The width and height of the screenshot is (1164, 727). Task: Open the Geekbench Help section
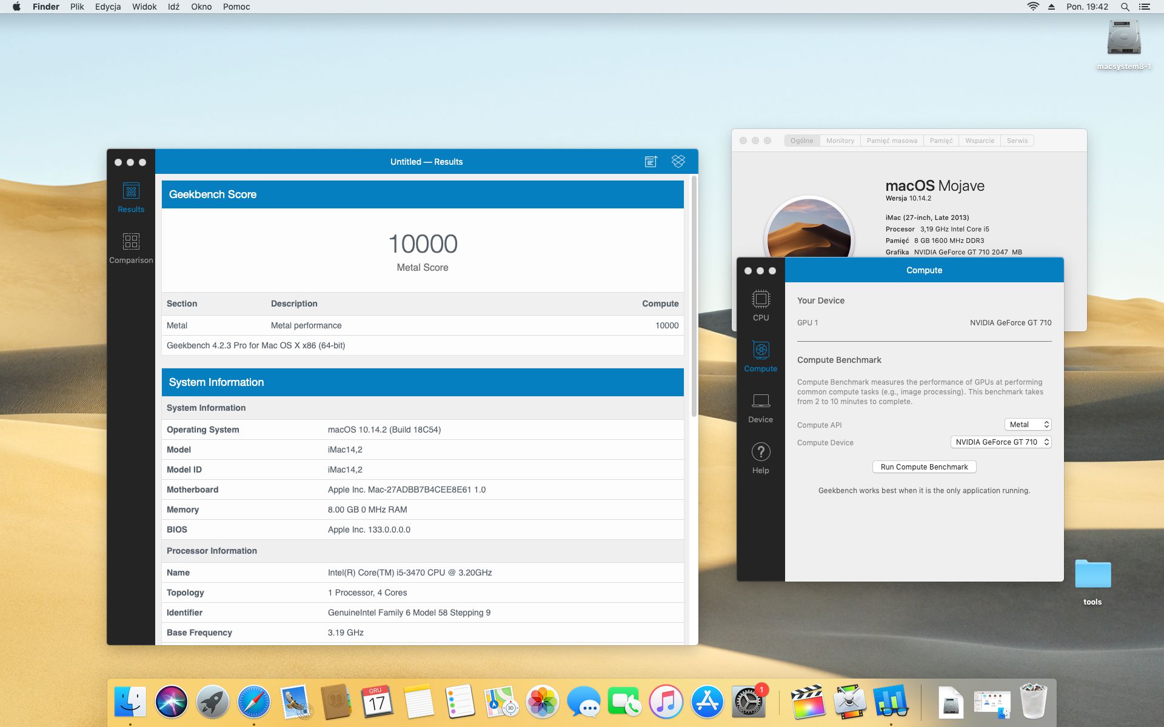tap(760, 458)
